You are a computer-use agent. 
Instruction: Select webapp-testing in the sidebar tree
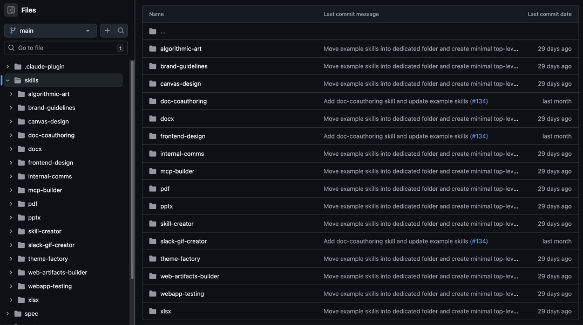pos(50,286)
